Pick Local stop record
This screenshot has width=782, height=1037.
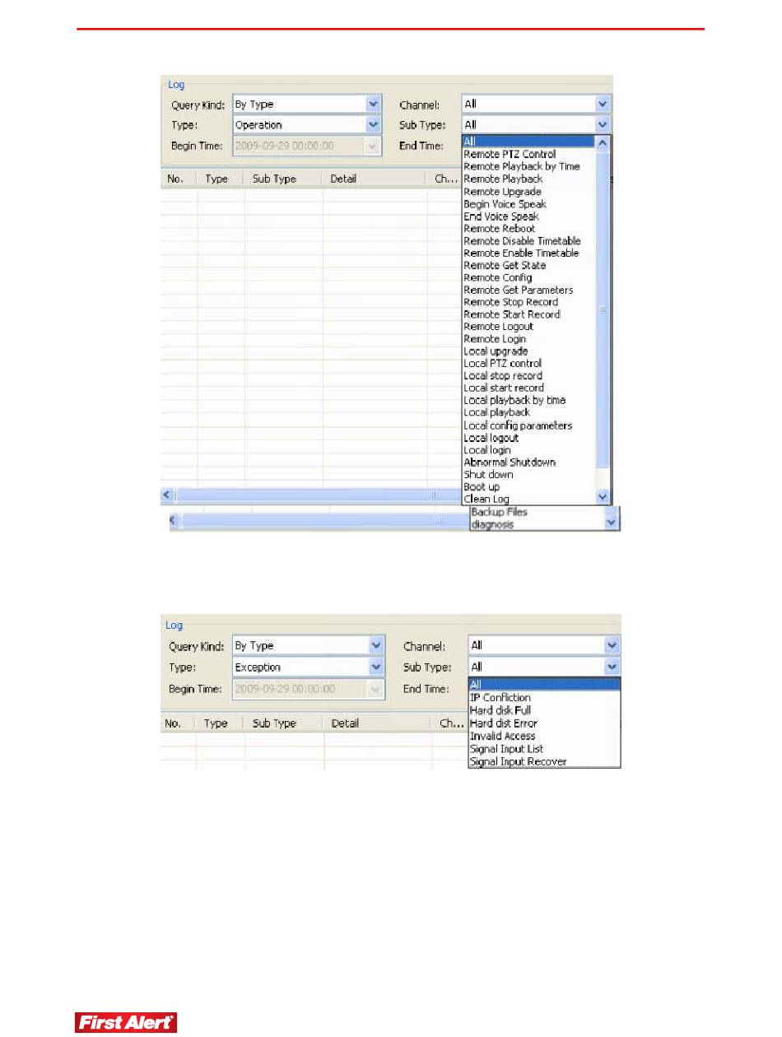[503, 375]
